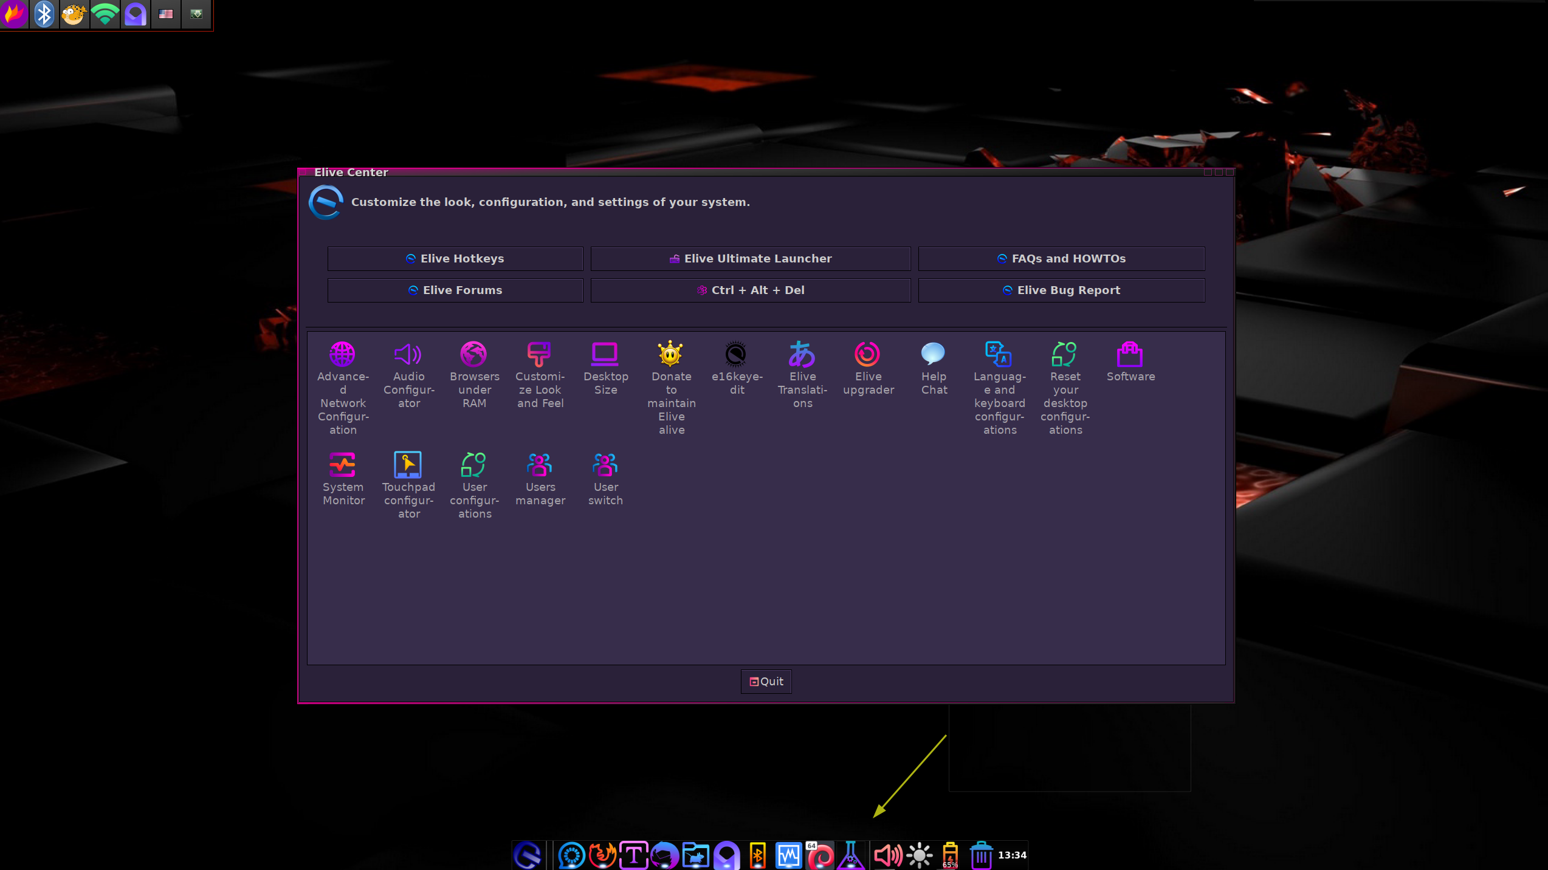Click Donate to maintain Elive alive
Screen dimensions: 1548x870
point(671,388)
